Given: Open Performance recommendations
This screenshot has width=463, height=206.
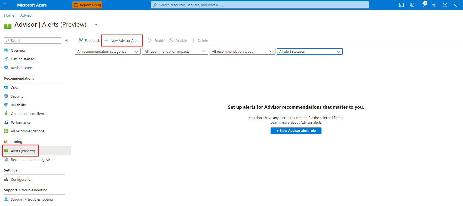Looking at the screenshot, I should (x=21, y=122).
